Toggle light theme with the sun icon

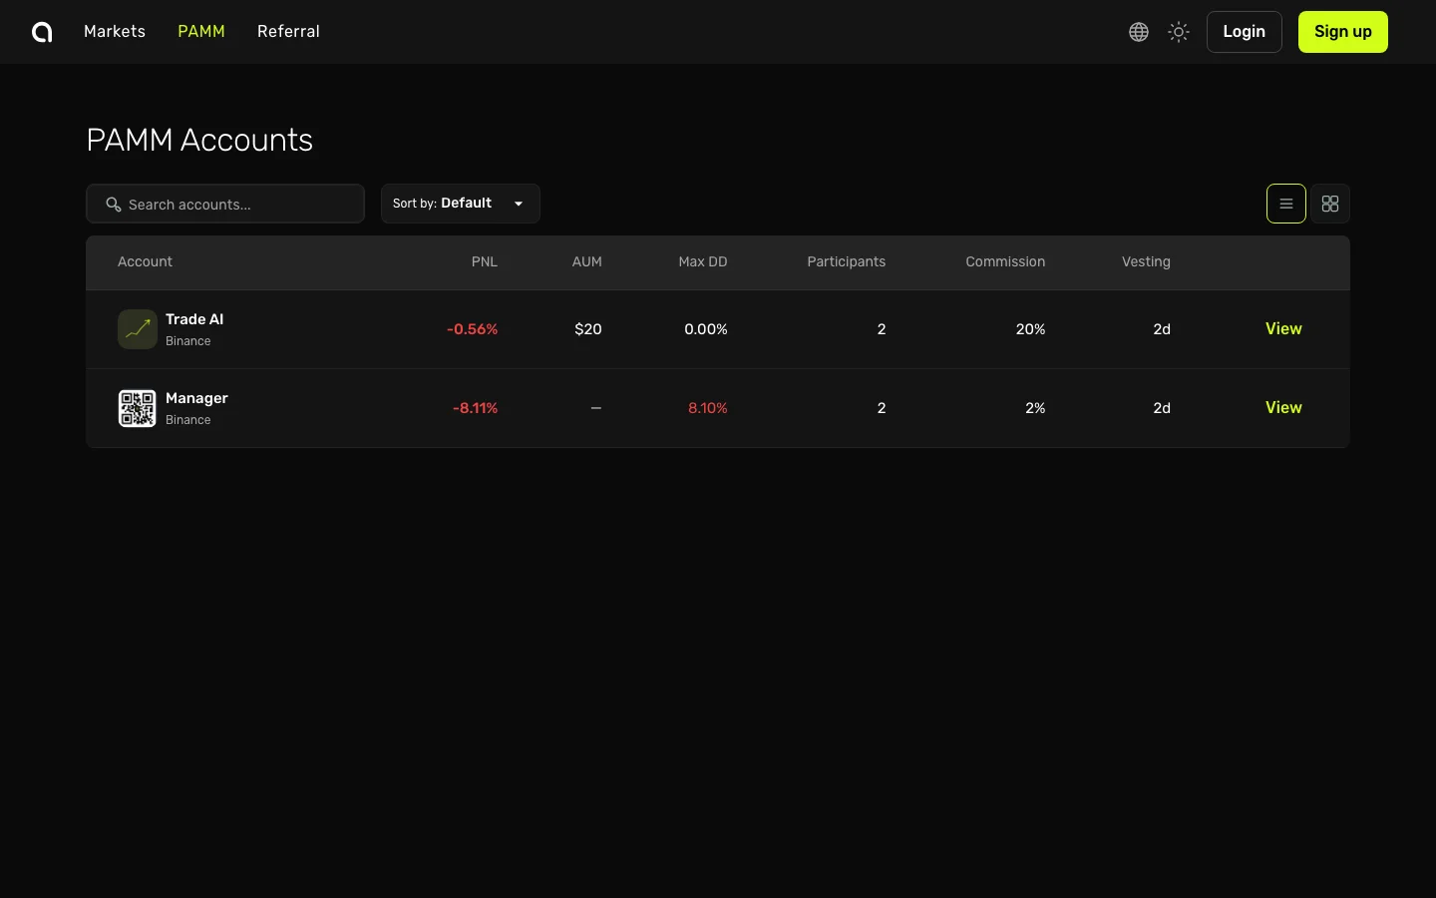pos(1179,32)
